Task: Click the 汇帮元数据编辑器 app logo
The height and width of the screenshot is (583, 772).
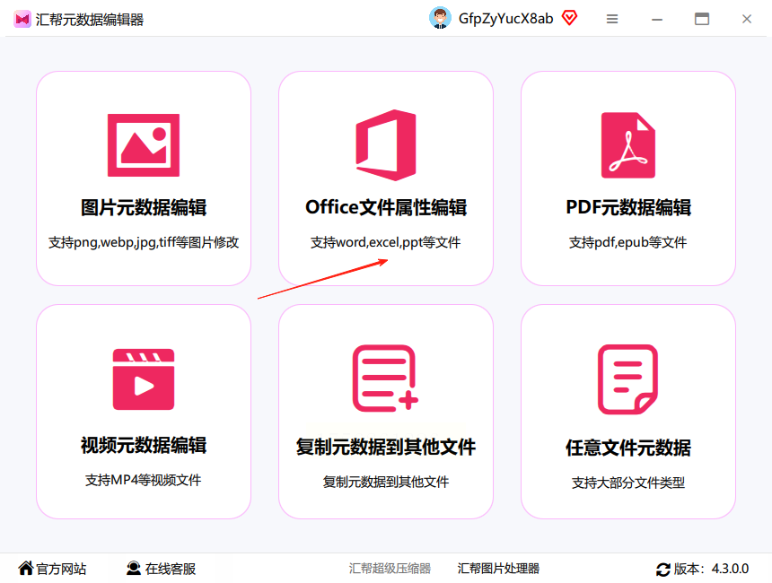Action: (22, 19)
